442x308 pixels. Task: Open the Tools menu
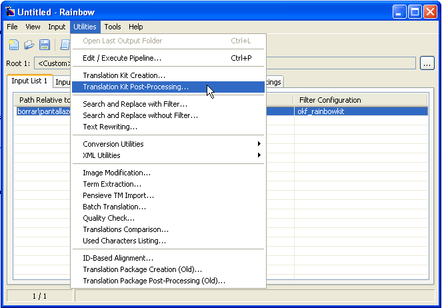[113, 27]
